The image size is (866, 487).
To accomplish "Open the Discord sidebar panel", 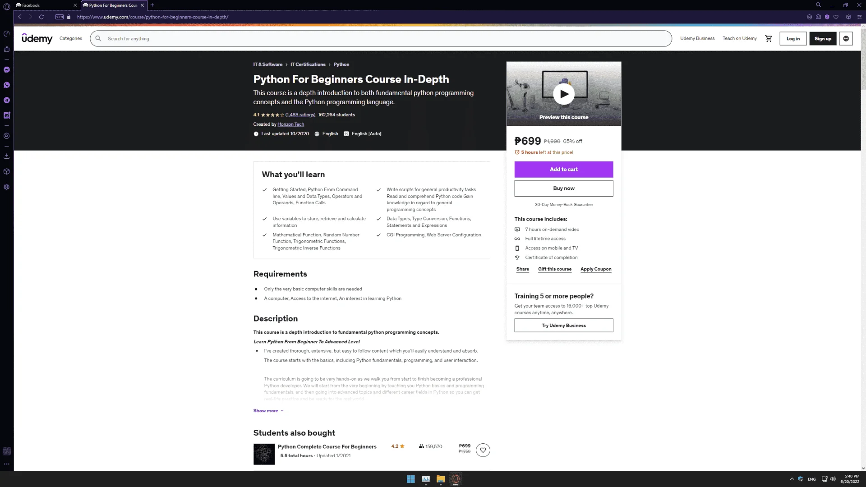I will (7, 115).
